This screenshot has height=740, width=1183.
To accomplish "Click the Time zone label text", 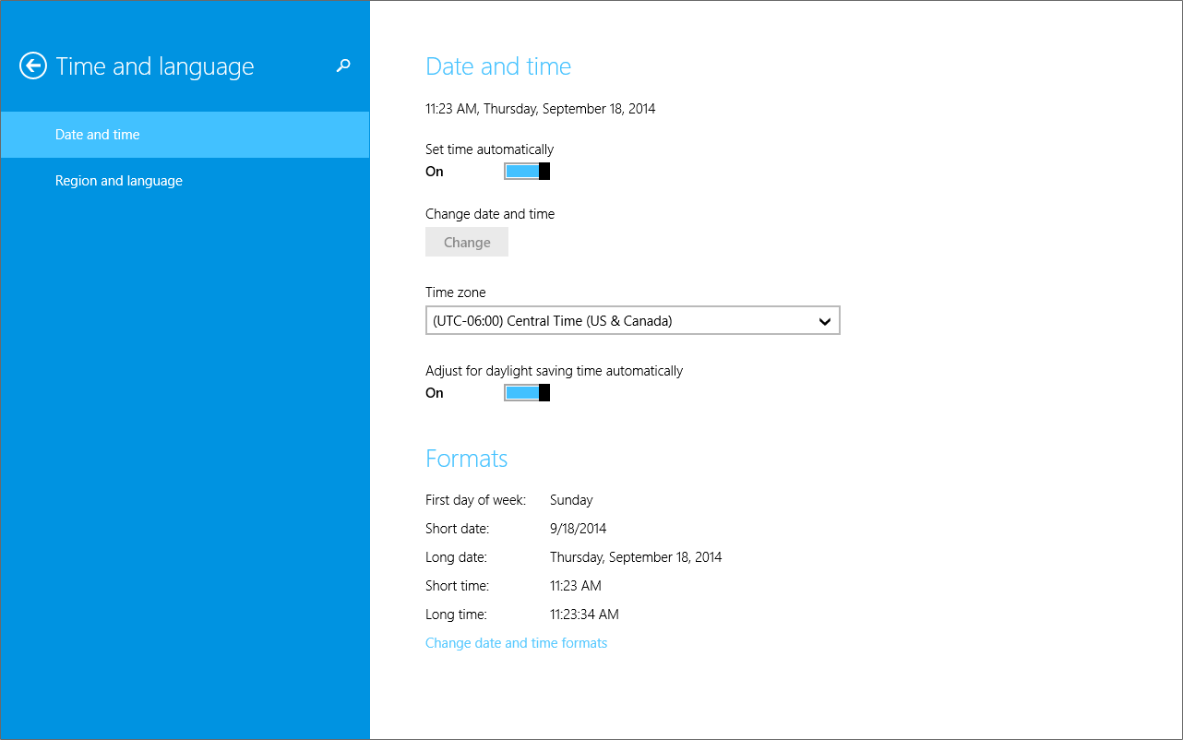I will point(455,292).
